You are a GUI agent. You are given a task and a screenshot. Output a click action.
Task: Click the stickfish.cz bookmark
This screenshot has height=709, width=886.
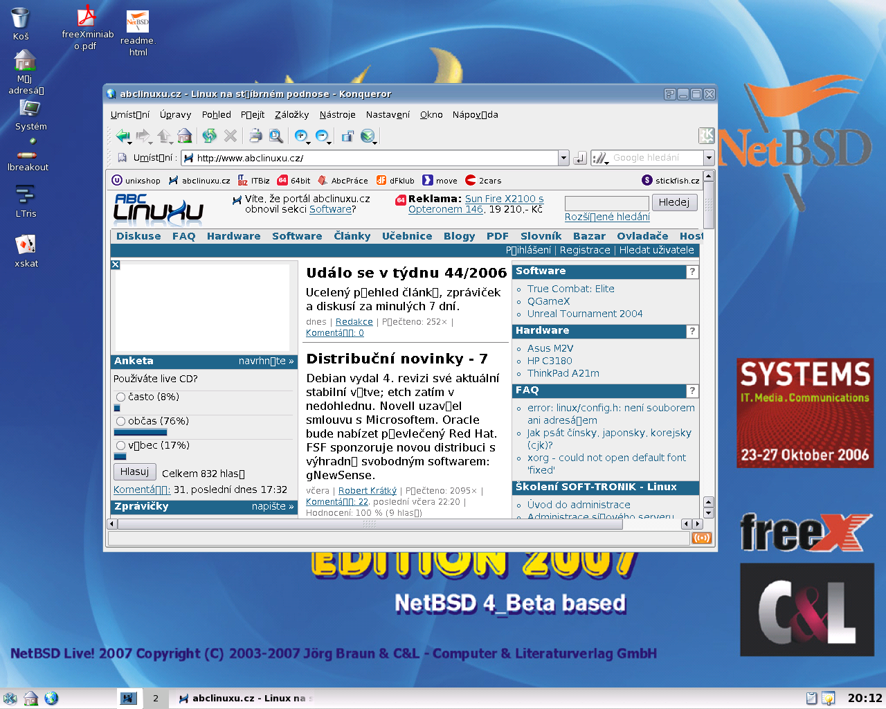(x=671, y=180)
